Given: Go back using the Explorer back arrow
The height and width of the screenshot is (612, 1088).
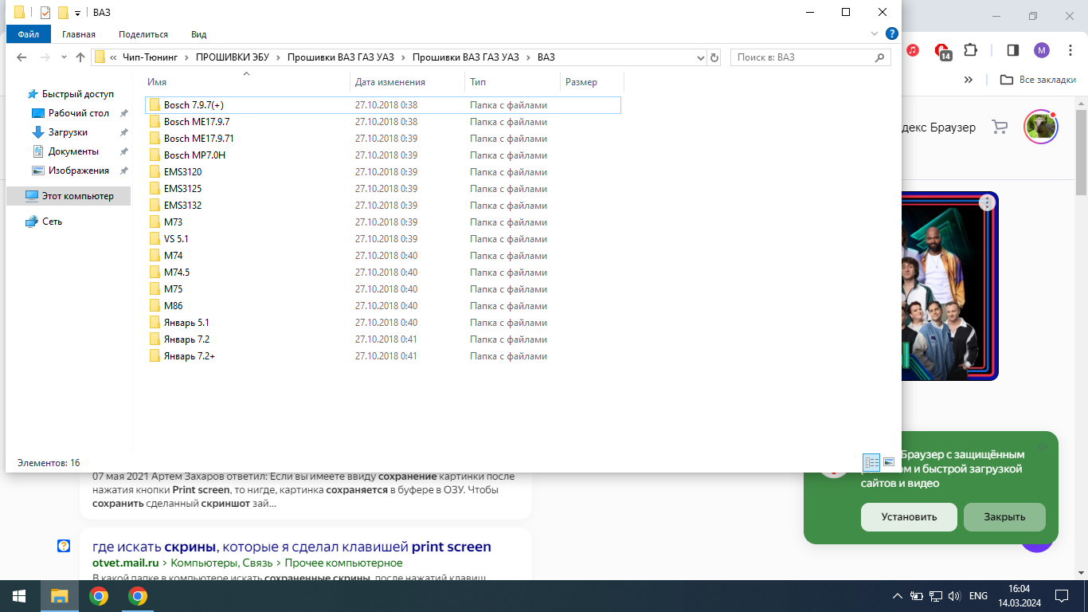Looking at the screenshot, I should (x=22, y=57).
